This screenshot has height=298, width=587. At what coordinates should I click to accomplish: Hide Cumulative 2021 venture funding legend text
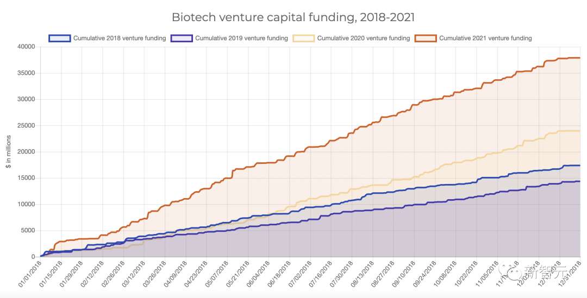(485, 38)
